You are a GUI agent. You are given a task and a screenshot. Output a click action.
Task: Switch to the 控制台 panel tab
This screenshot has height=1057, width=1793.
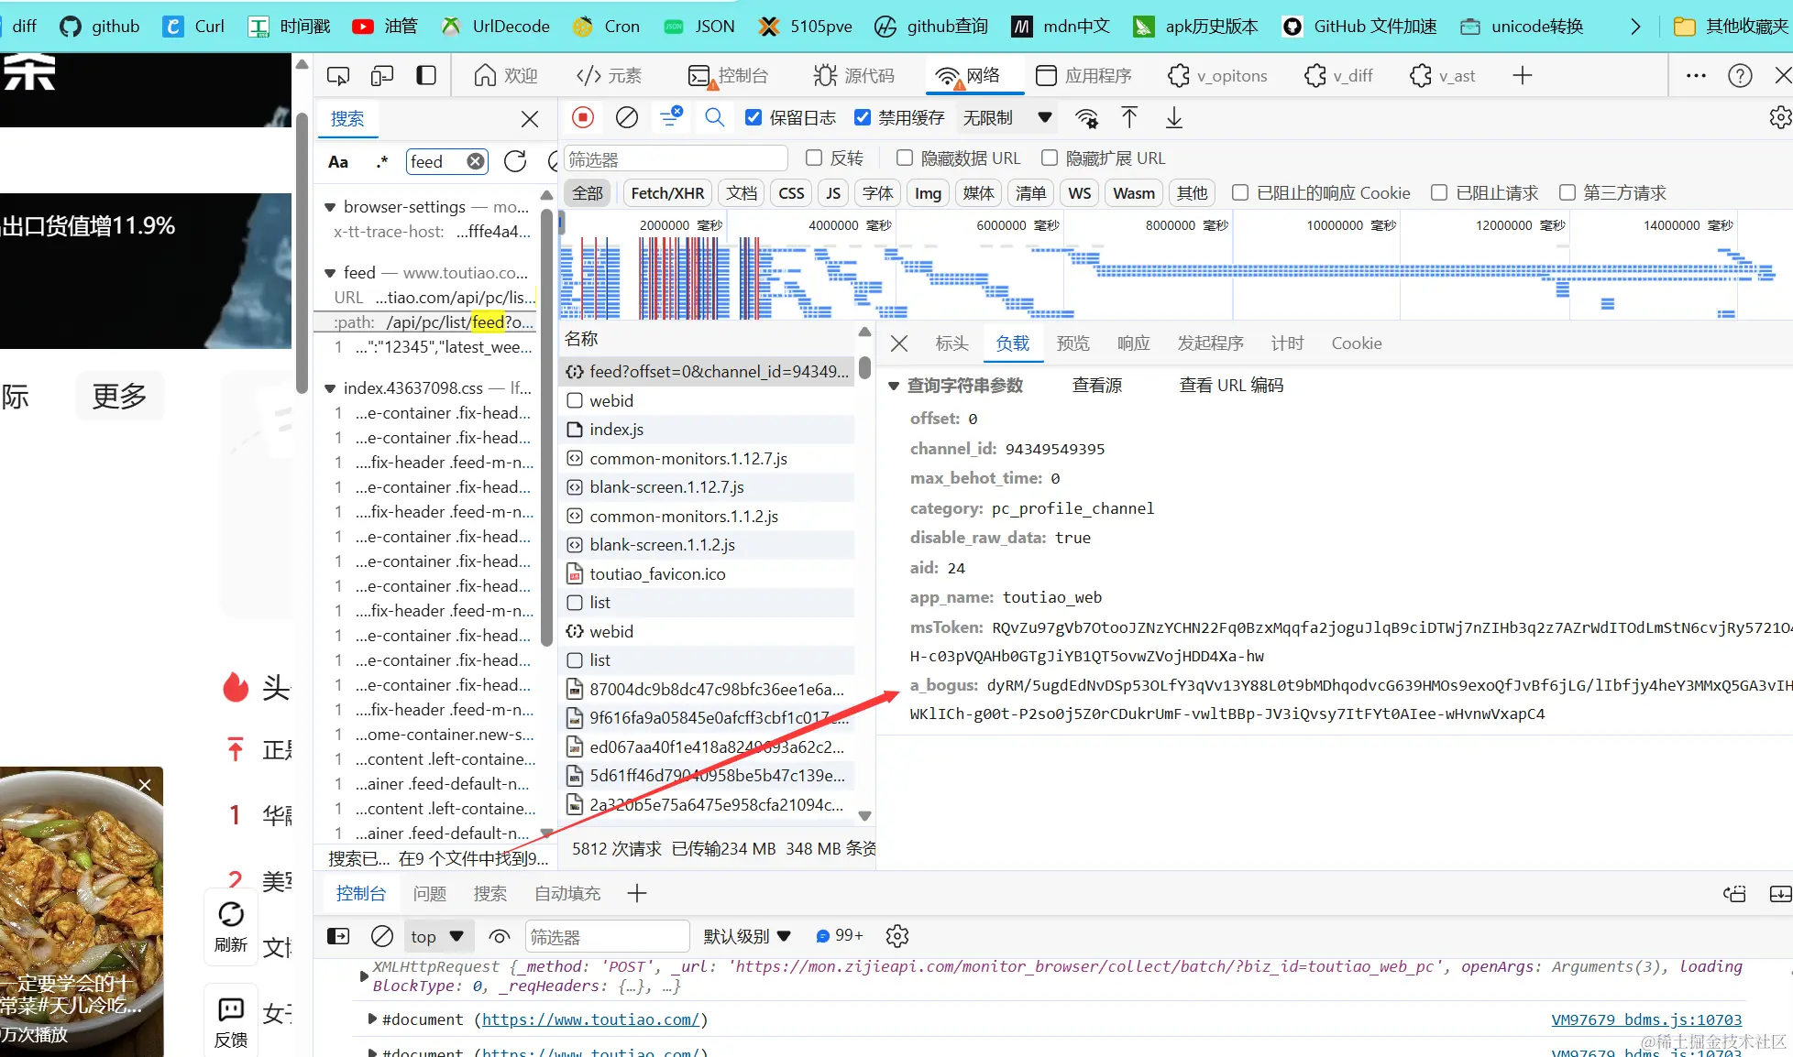tap(728, 76)
